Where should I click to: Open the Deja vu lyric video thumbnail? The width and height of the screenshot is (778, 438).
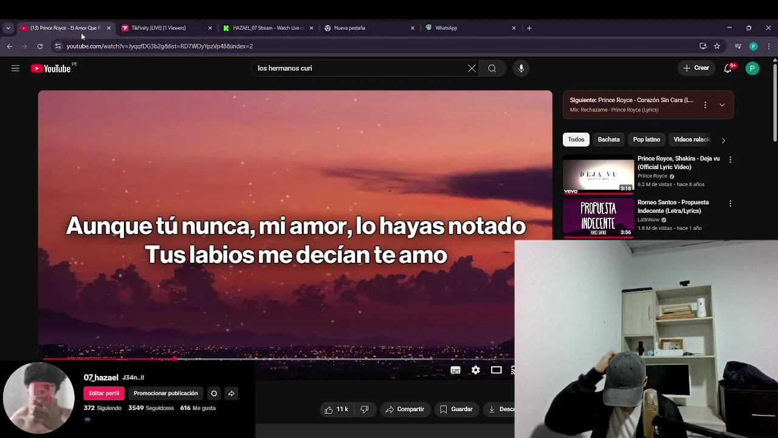pyautogui.click(x=598, y=175)
